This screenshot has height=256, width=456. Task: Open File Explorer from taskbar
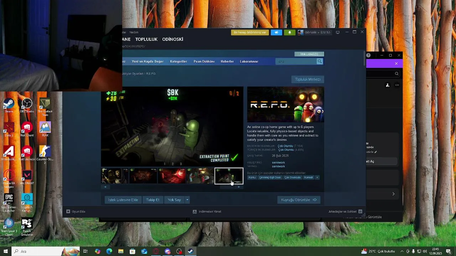121,251
